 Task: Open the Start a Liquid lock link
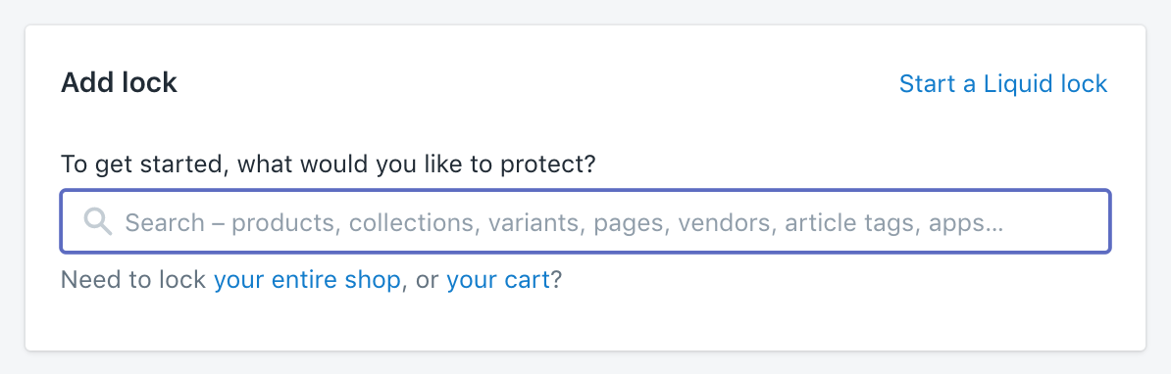(x=1003, y=83)
